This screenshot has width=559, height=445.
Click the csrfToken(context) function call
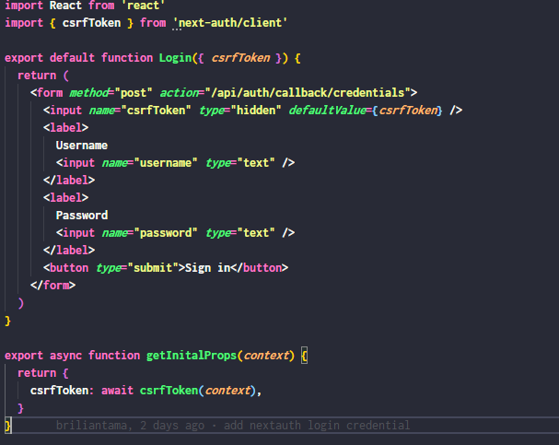(198, 391)
